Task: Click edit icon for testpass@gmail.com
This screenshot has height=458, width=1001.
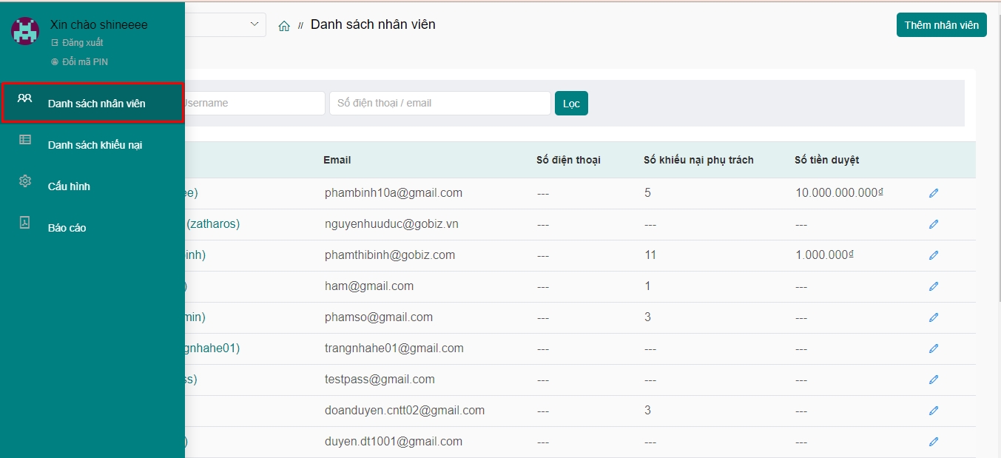Action: click(x=934, y=380)
